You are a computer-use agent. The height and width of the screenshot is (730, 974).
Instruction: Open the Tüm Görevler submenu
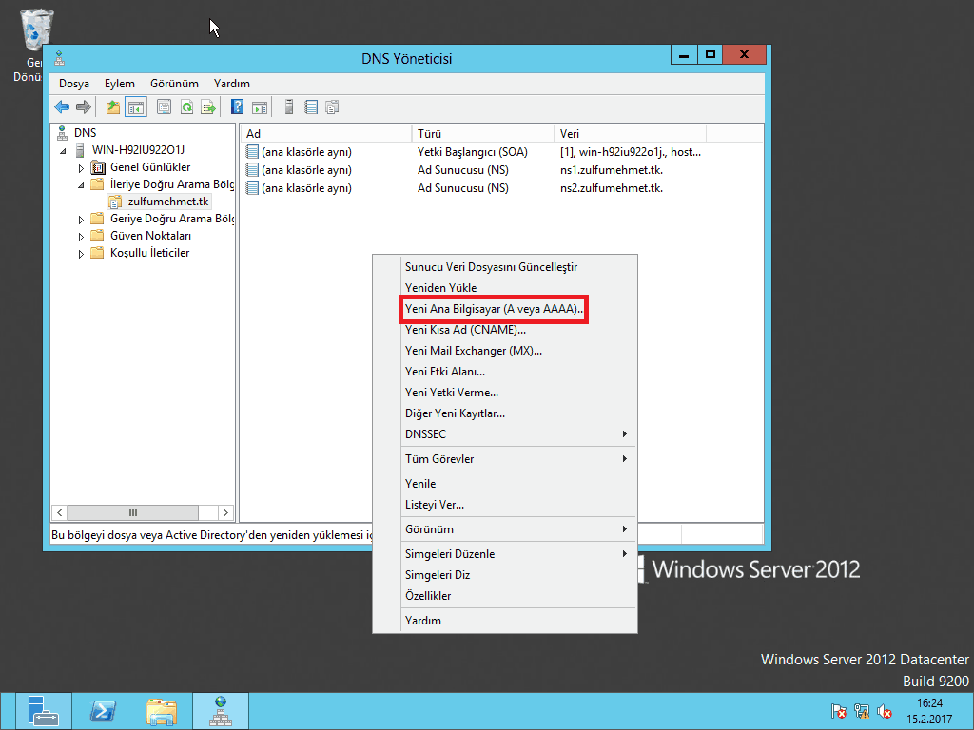(x=505, y=459)
